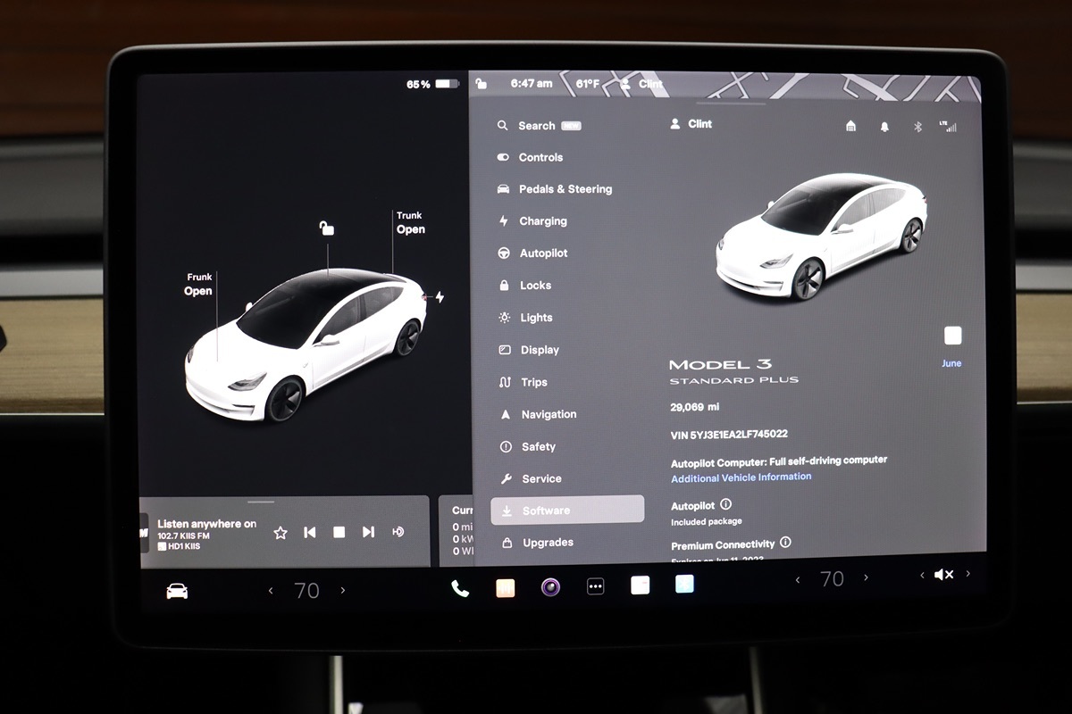Viewport: 1072px width, 714px height.
Task: Select Pedals & Steering in settings list
Action: (x=565, y=189)
